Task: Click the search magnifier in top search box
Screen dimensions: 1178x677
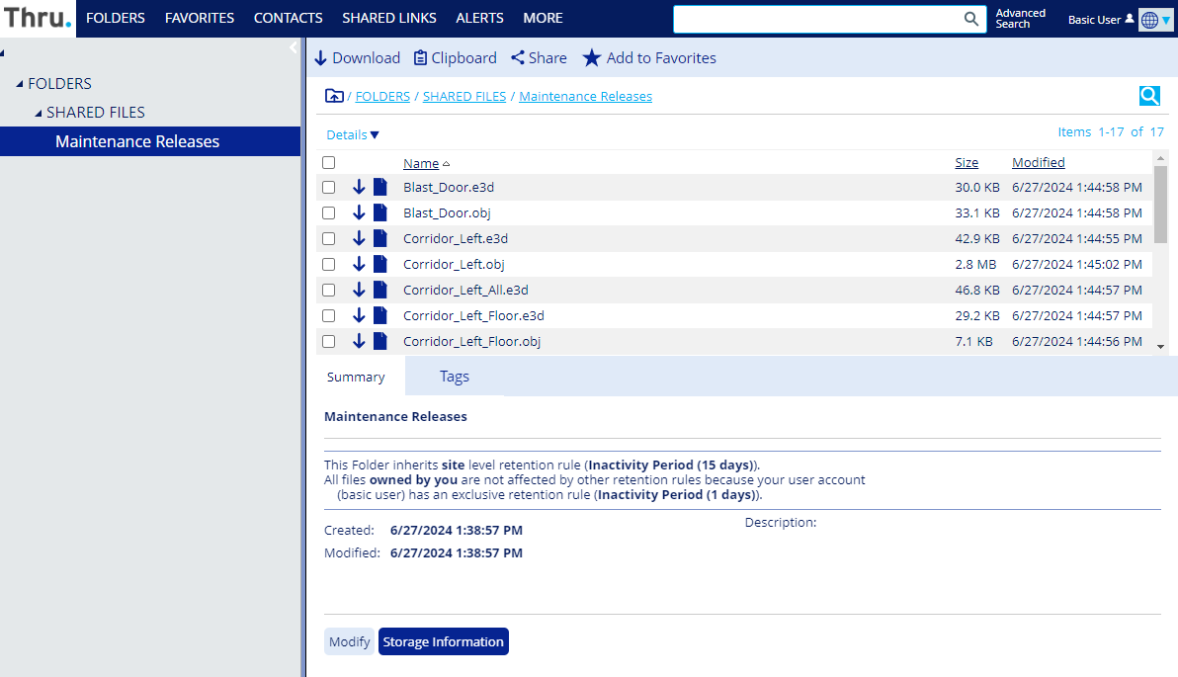Action: point(971,19)
